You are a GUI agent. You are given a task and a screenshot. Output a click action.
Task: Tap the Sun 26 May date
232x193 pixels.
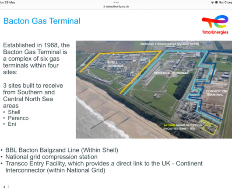click(x=7, y=2)
